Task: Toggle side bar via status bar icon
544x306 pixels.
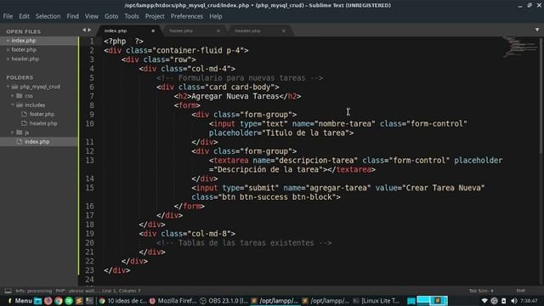Action: point(8,291)
